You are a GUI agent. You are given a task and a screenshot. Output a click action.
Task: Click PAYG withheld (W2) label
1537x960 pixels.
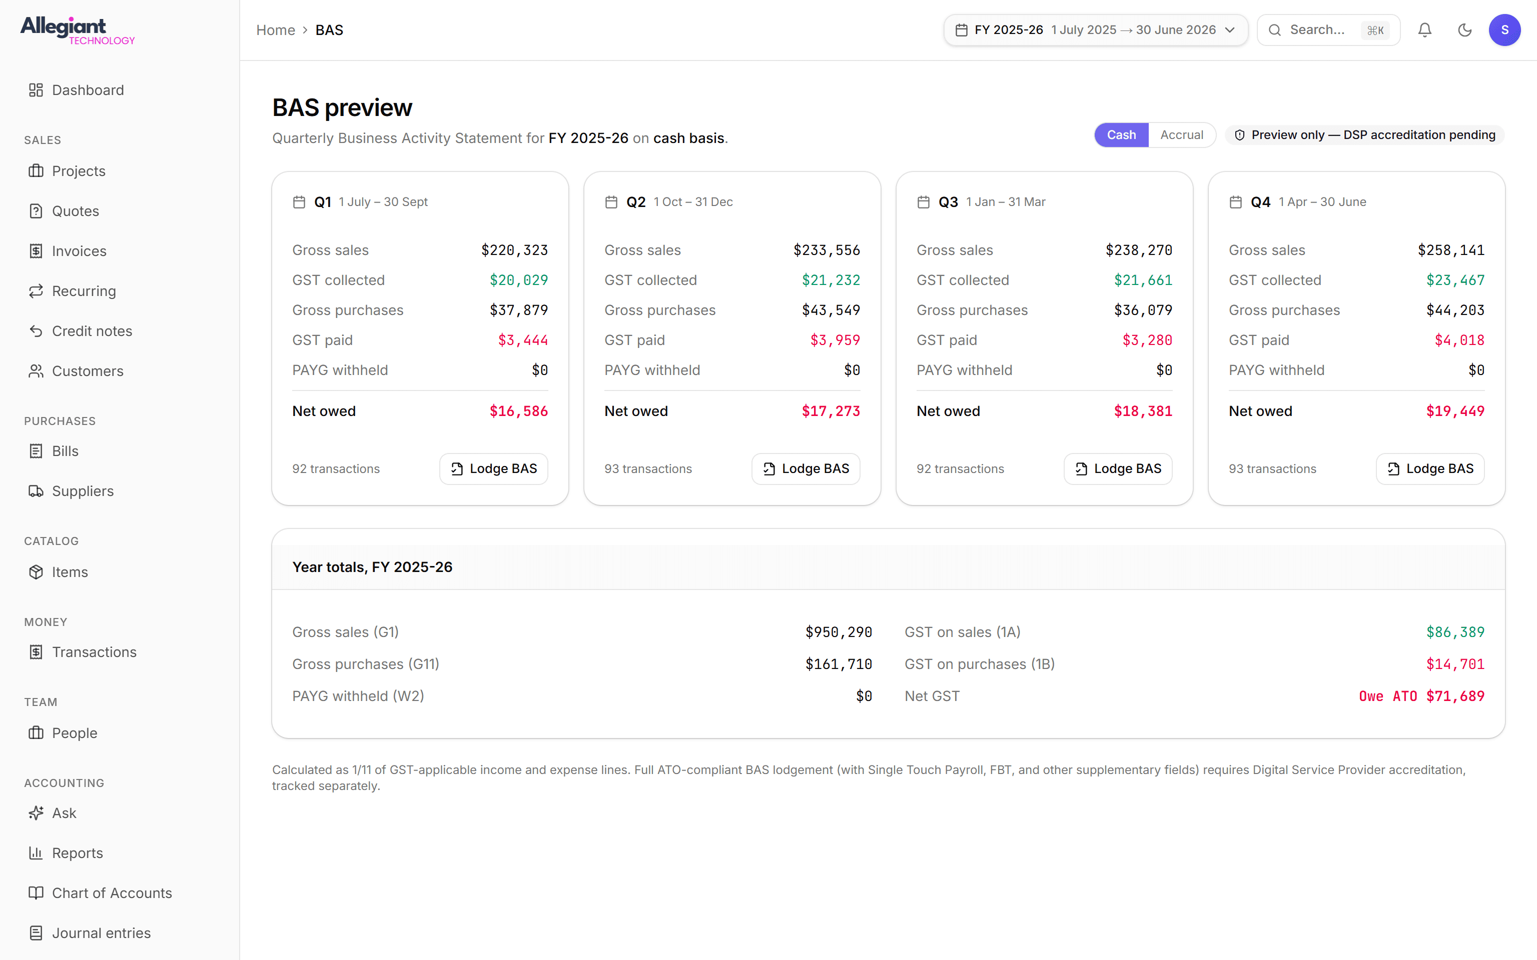[x=358, y=696]
